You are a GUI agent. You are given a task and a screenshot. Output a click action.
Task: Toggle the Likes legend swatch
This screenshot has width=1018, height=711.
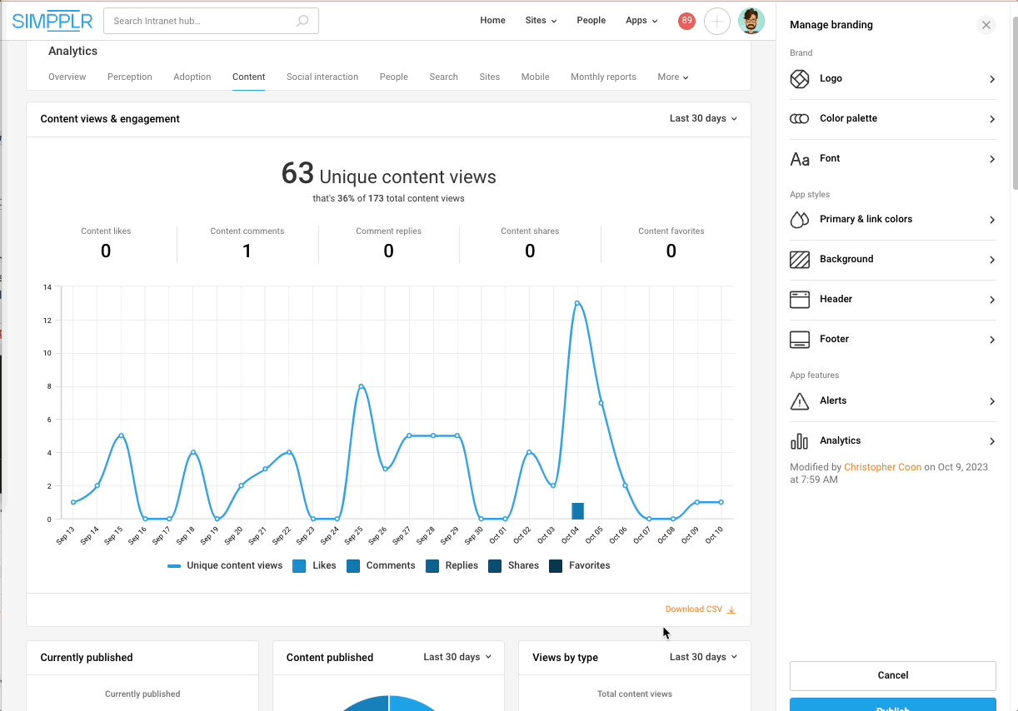click(299, 566)
